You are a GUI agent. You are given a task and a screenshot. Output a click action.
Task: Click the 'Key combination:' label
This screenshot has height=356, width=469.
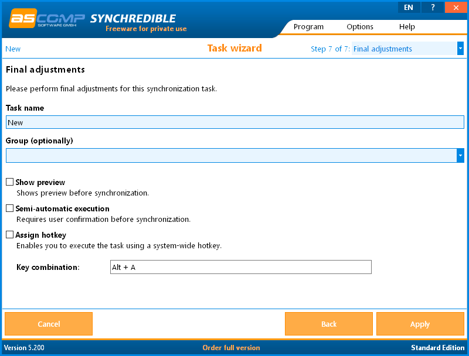coord(48,268)
